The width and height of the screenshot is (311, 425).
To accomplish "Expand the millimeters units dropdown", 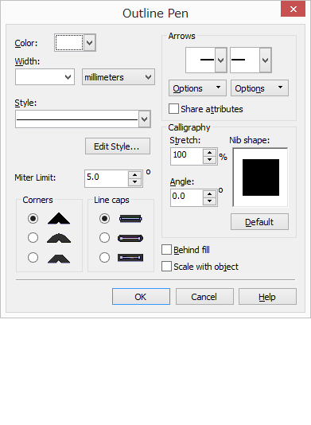I will coord(119,77).
